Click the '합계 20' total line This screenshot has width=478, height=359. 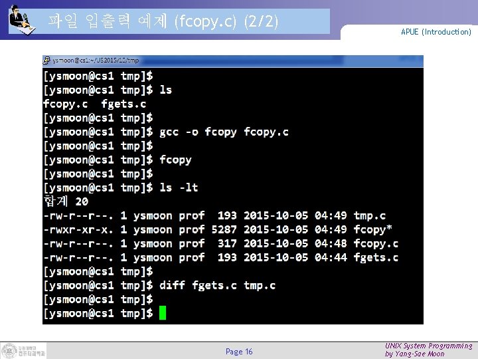(66, 201)
